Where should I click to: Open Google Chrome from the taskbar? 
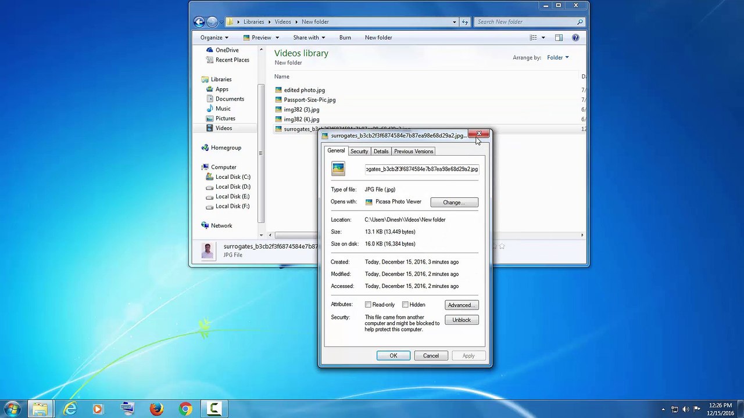click(185, 409)
